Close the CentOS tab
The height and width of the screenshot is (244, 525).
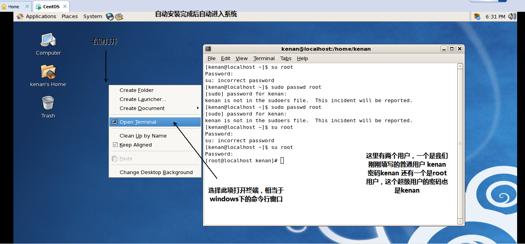click(x=65, y=7)
